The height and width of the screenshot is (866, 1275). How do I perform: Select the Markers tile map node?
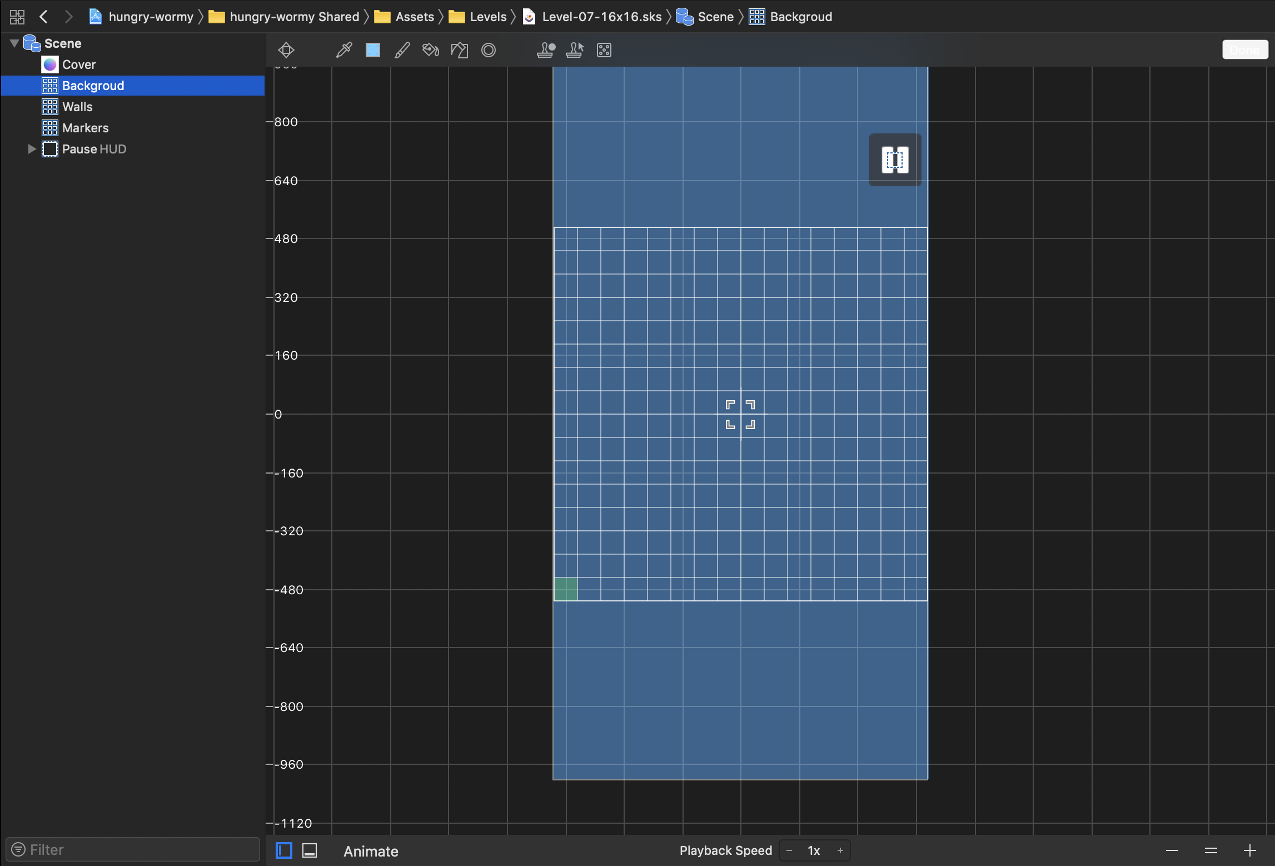pyautogui.click(x=85, y=128)
